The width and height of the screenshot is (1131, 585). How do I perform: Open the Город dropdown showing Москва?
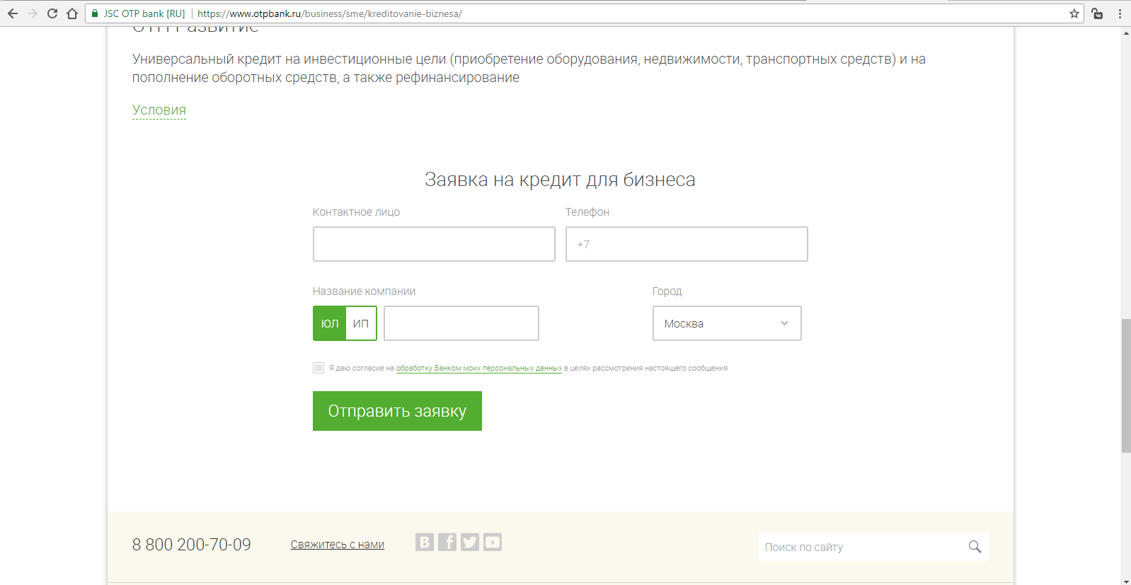(x=726, y=323)
